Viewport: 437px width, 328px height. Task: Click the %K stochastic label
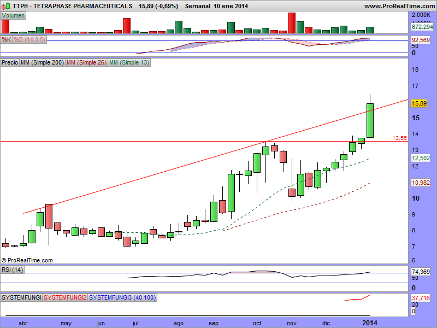7,39
